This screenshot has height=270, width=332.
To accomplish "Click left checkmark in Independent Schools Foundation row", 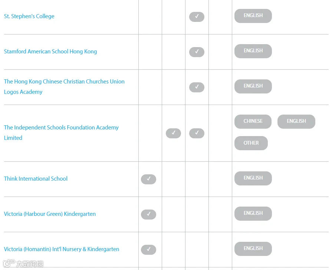I will [x=173, y=133].
